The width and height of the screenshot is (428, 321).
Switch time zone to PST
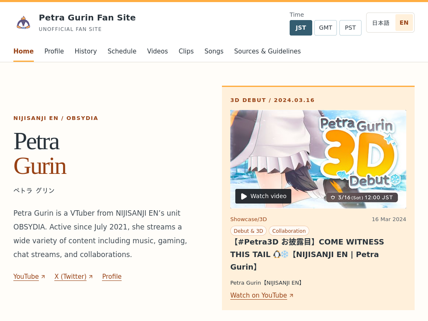click(350, 28)
